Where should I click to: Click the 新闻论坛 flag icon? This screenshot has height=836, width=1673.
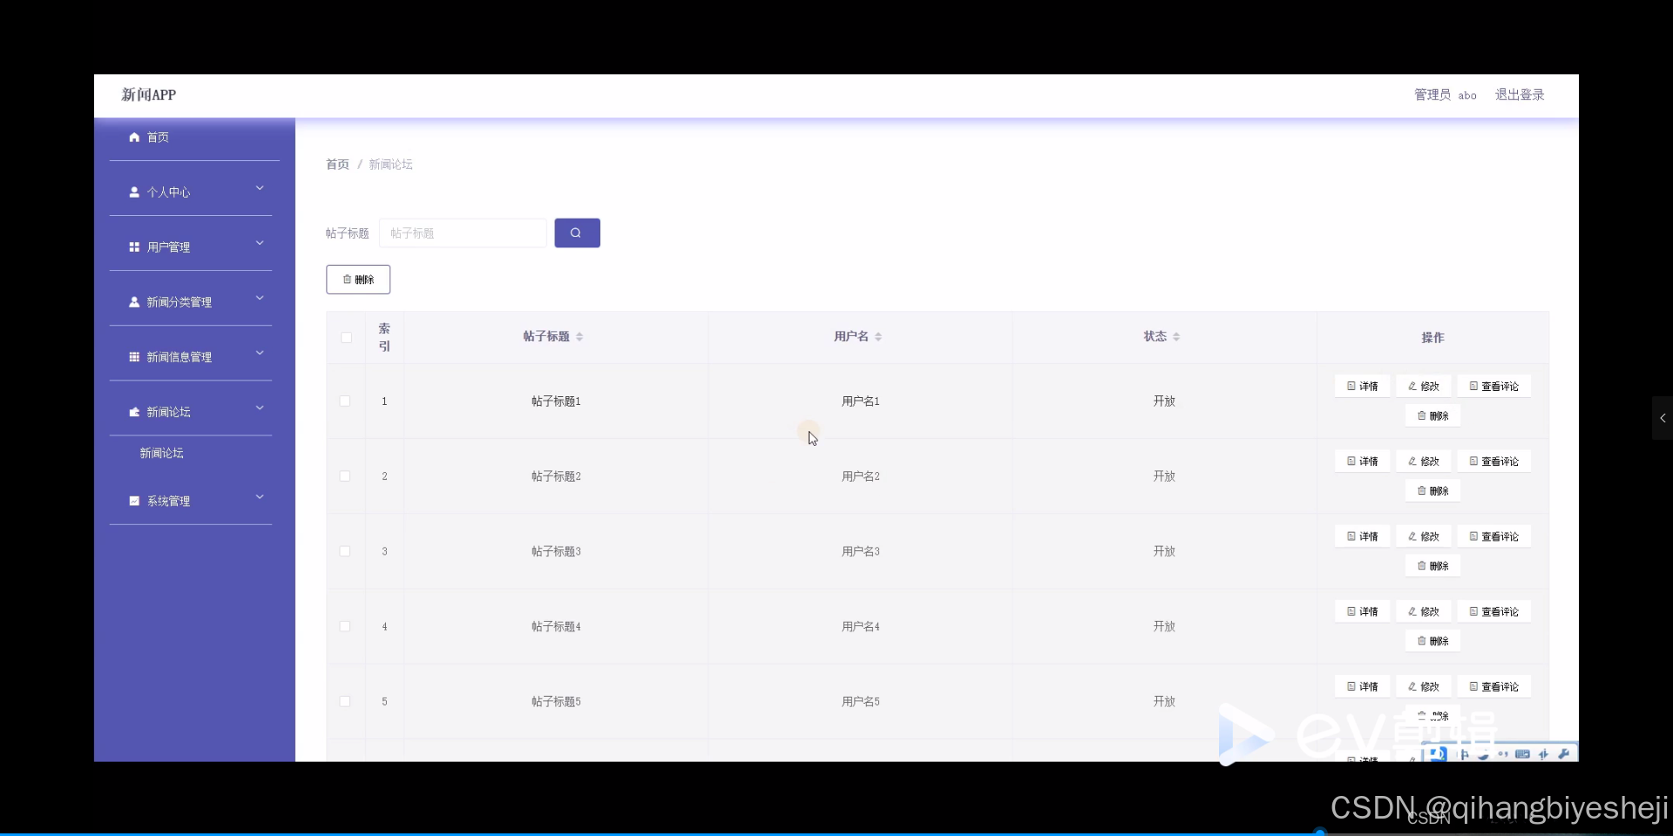pyautogui.click(x=133, y=412)
